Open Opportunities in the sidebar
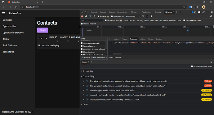This screenshot has width=214, height=115. point(9,26)
